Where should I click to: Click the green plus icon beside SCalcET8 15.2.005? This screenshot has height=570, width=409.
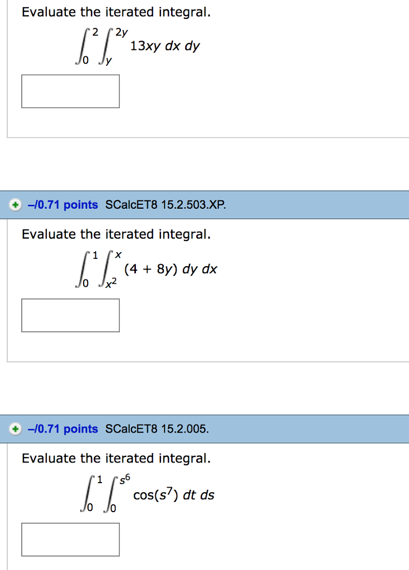click(x=16, y=429)
